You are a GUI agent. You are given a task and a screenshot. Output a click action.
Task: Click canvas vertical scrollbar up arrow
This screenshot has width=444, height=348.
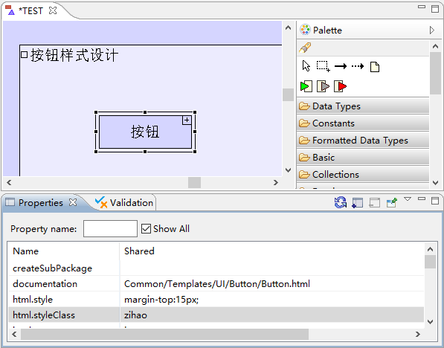coord(288,28)
